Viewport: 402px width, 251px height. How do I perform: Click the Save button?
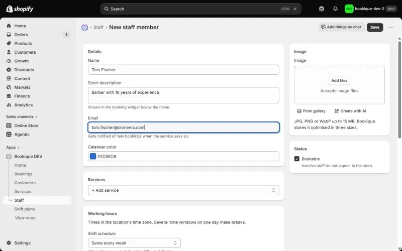pyautogui.click(x=374, y=27)
